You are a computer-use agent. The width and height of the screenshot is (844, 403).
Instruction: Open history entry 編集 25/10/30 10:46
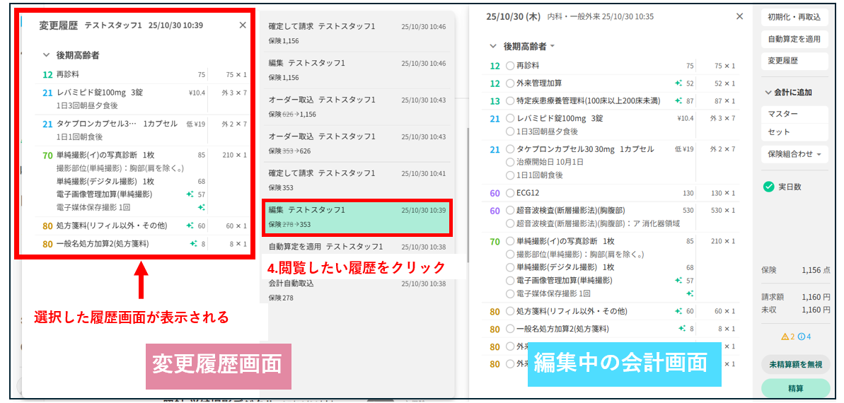(x=357, y=70)
